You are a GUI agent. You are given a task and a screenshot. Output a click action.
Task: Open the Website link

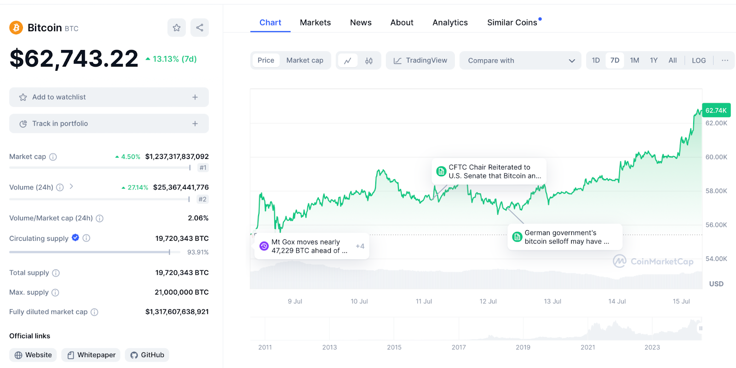(33, 355)
